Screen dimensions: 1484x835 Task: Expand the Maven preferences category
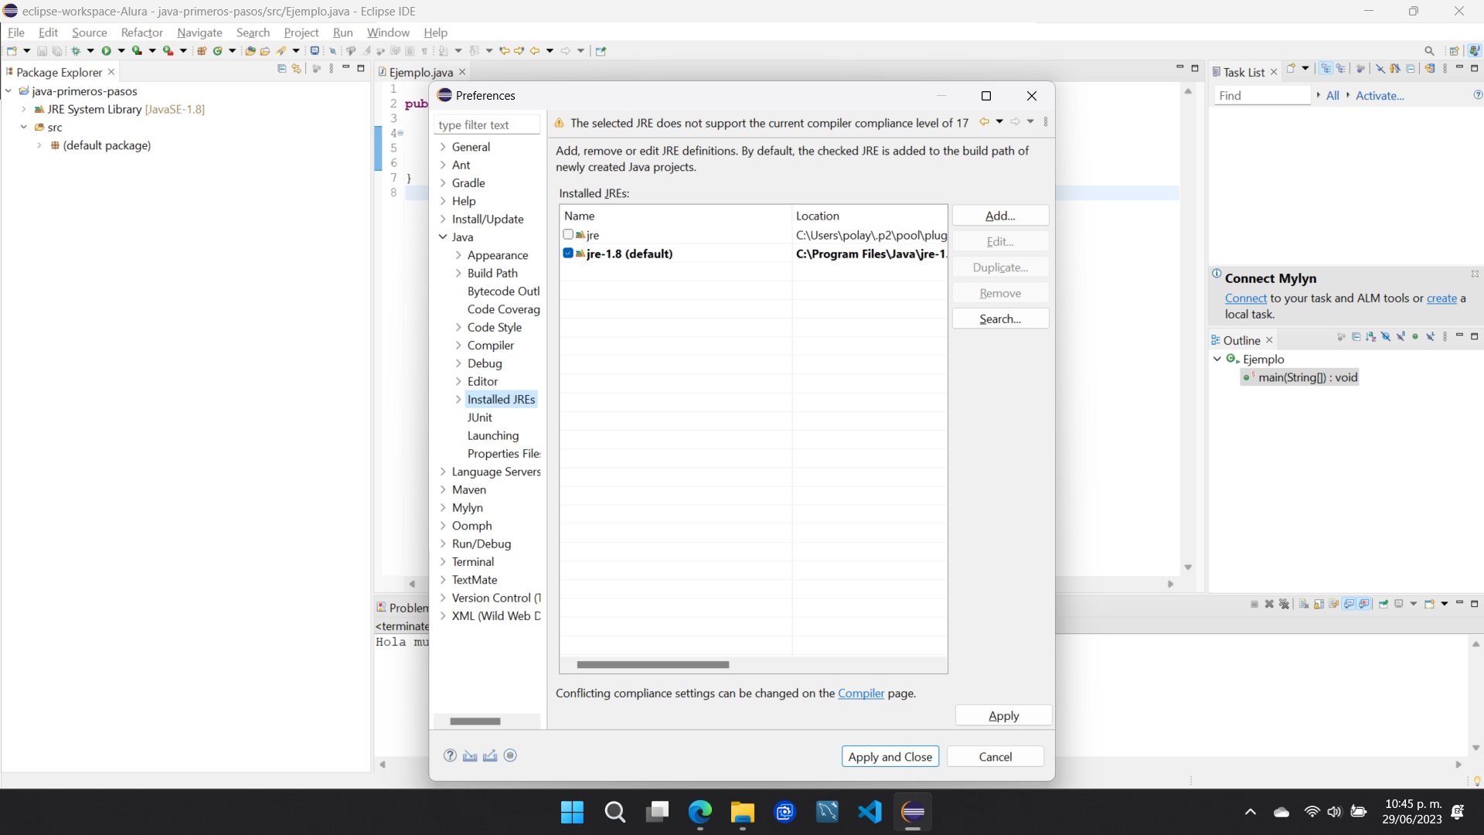[443, 489]
